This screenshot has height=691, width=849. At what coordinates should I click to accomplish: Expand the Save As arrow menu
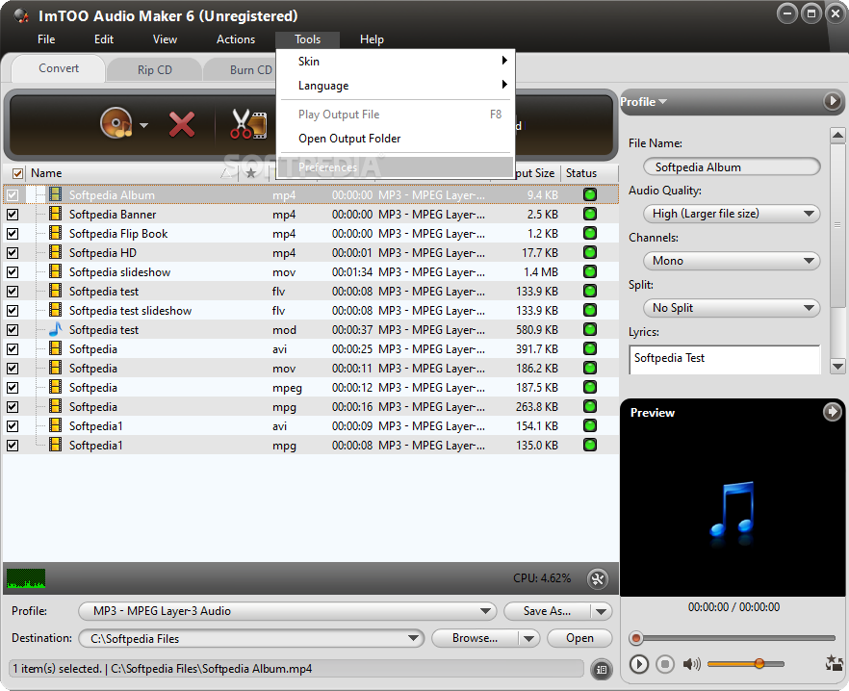click(x=601, y=611)
